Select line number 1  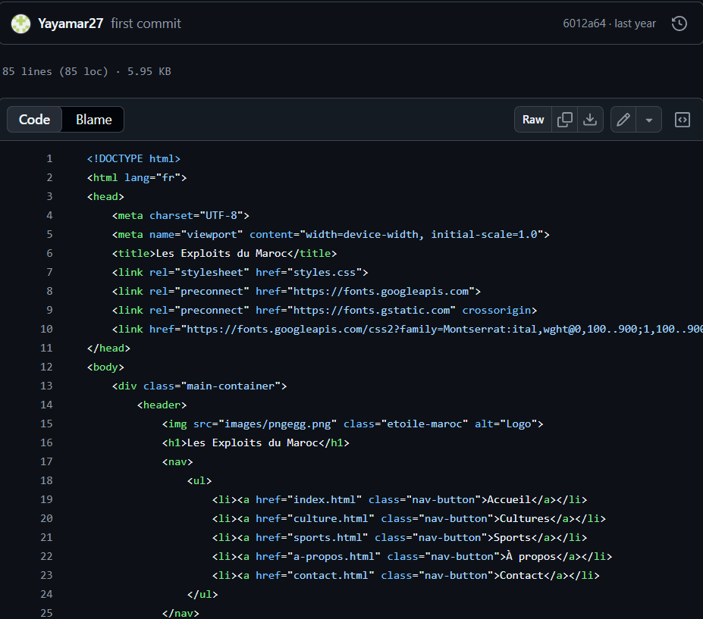pos(49,158)
